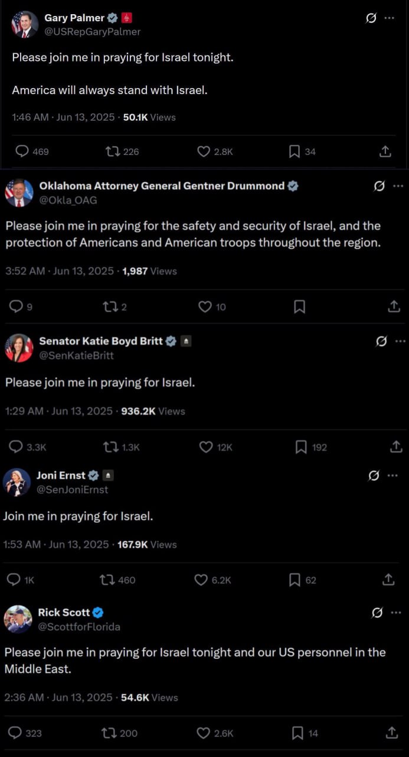Visit the @SenKatieBritt handle link
The height and width of the screenshot is (757, 409).
click(76, 355)
